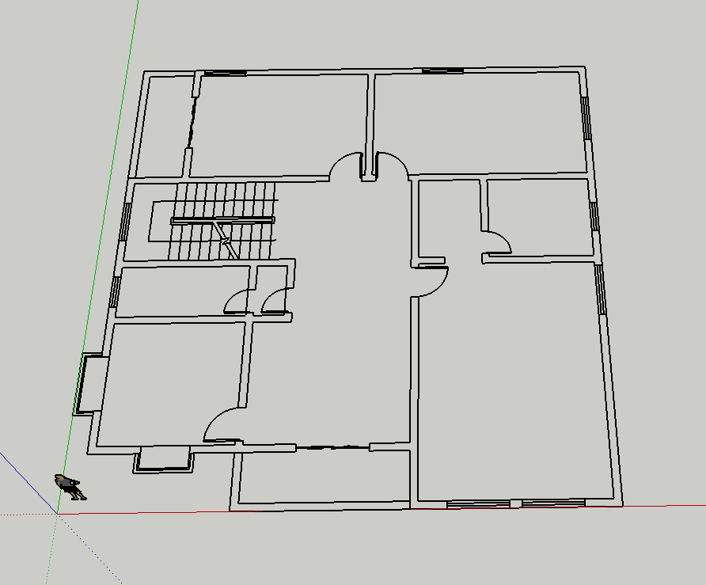This screenshot has height=585, width=706.
Task: Select the central stair railing
Action: pos(222,220)
